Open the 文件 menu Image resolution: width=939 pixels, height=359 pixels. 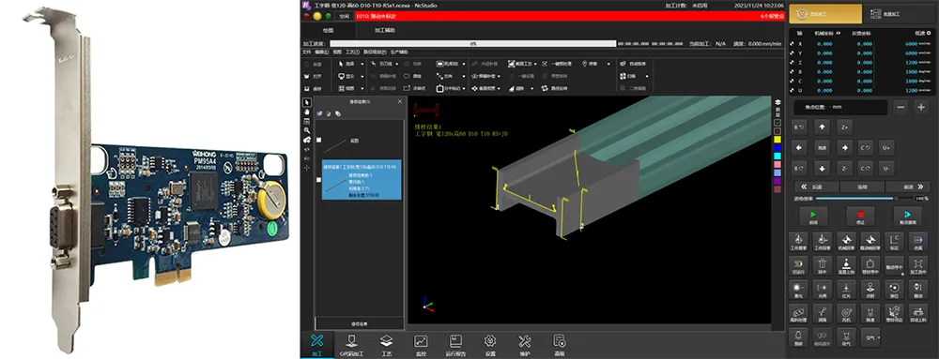click(307, 52)
